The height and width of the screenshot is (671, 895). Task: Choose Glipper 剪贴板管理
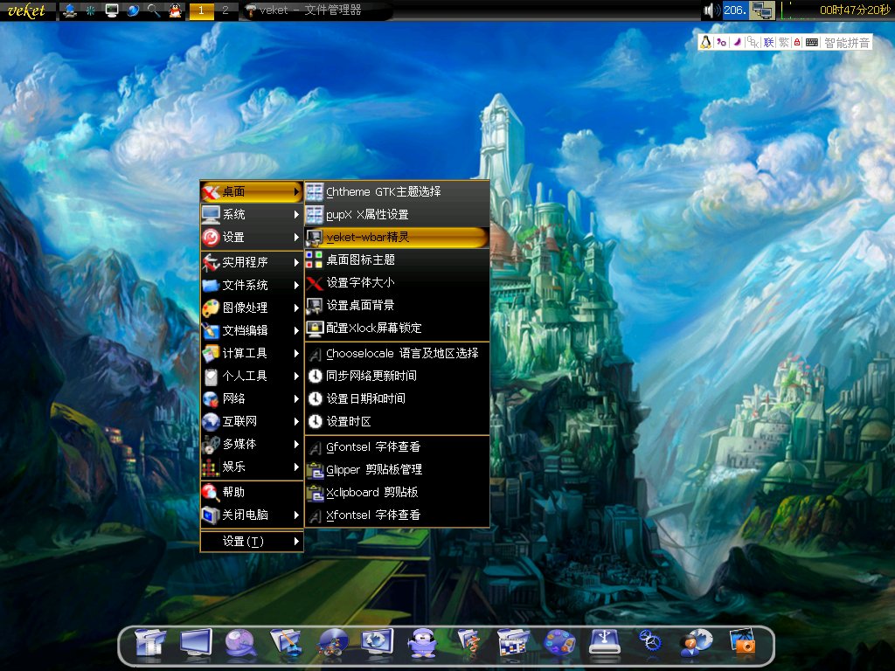[398, 470]
